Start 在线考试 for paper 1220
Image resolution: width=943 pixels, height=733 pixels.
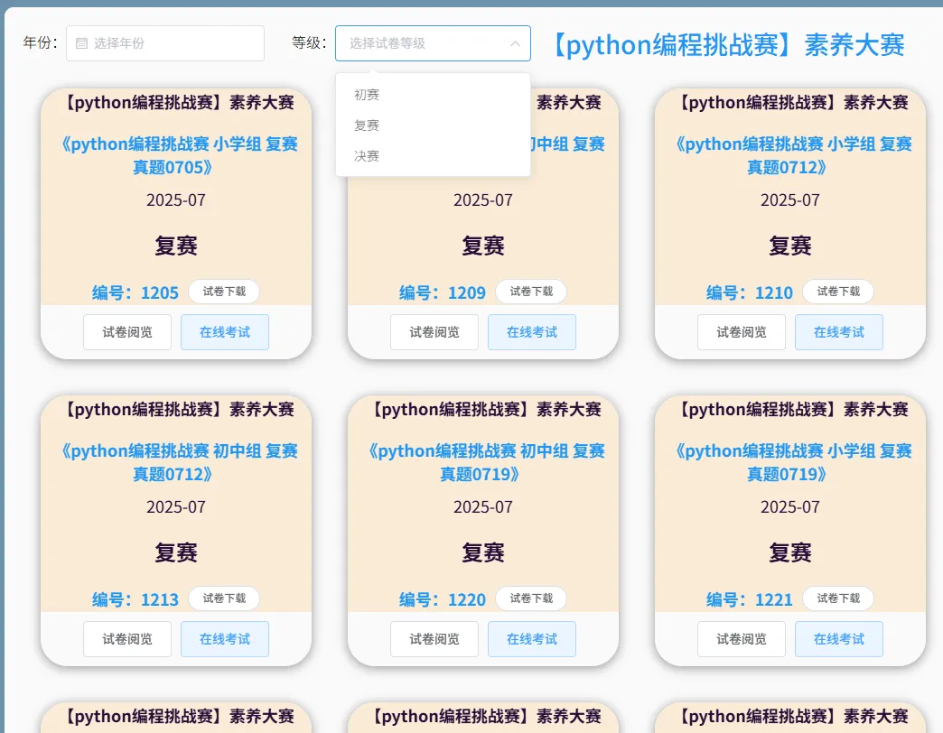(531, 638)
